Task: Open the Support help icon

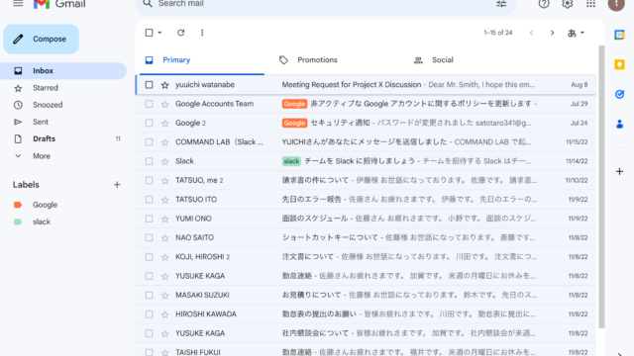Action: [x=544, y=4]
